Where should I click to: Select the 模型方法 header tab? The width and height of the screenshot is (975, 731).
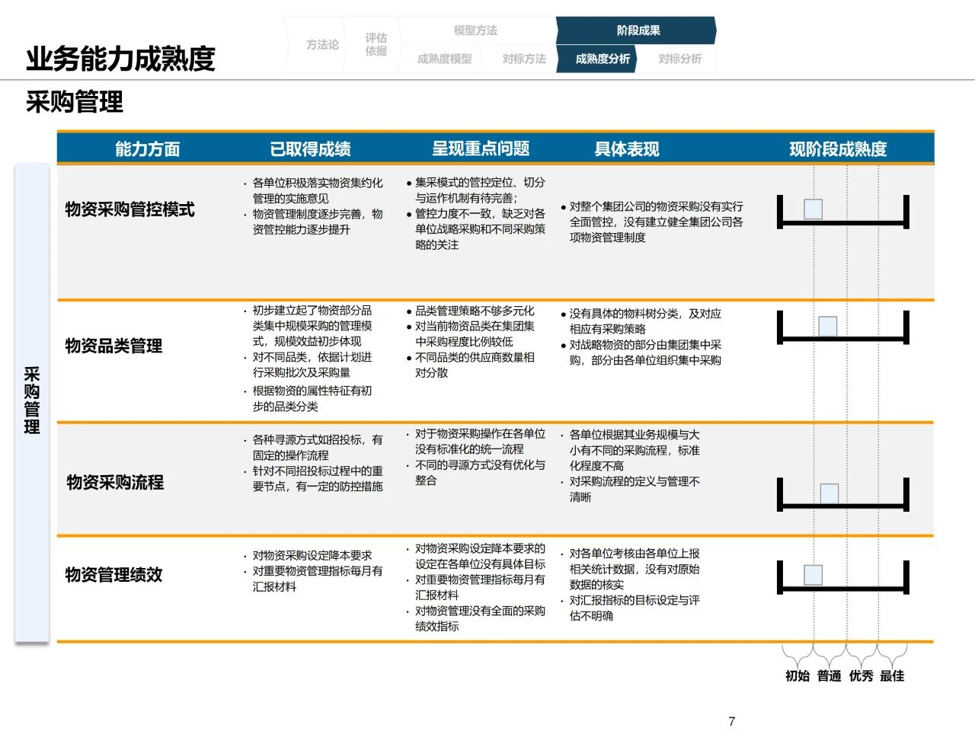(x=475, y=30)
